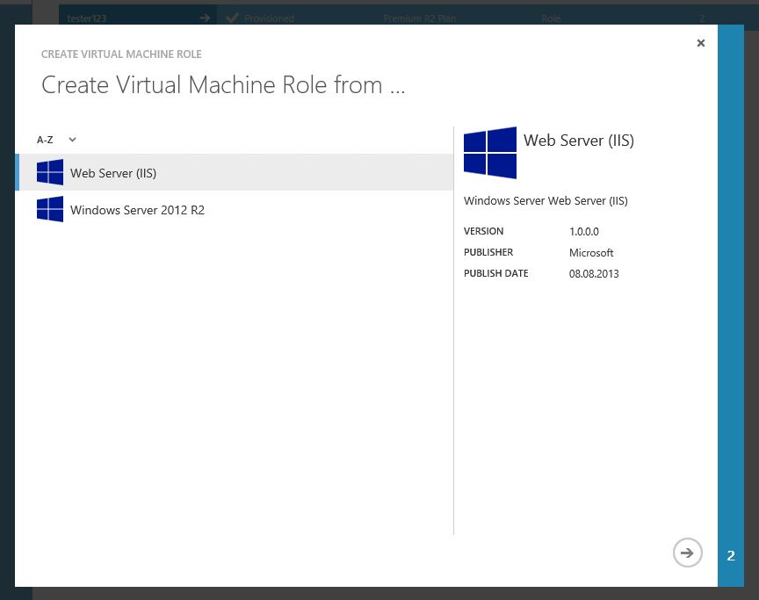Click the Web Server (IIS) details heading

coord(579,140)
